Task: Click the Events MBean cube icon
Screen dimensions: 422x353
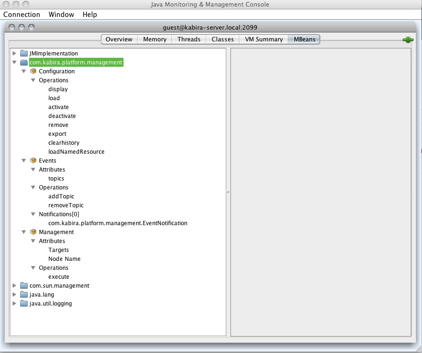Action: pos(33,160)
